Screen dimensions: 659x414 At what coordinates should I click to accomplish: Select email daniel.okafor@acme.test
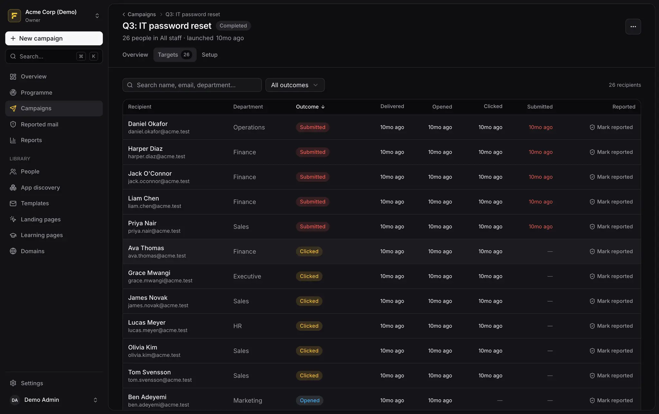click(159, 132)
